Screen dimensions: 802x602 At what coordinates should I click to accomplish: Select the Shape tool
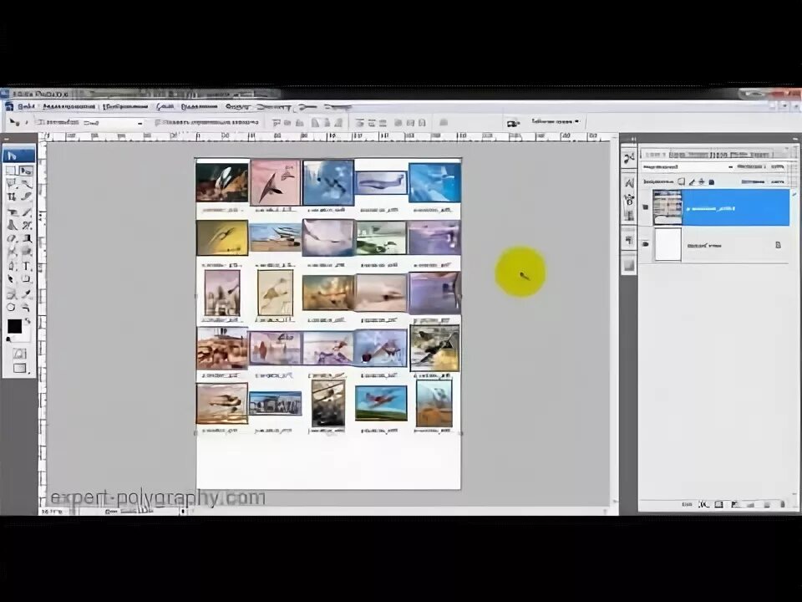(26, 279)
